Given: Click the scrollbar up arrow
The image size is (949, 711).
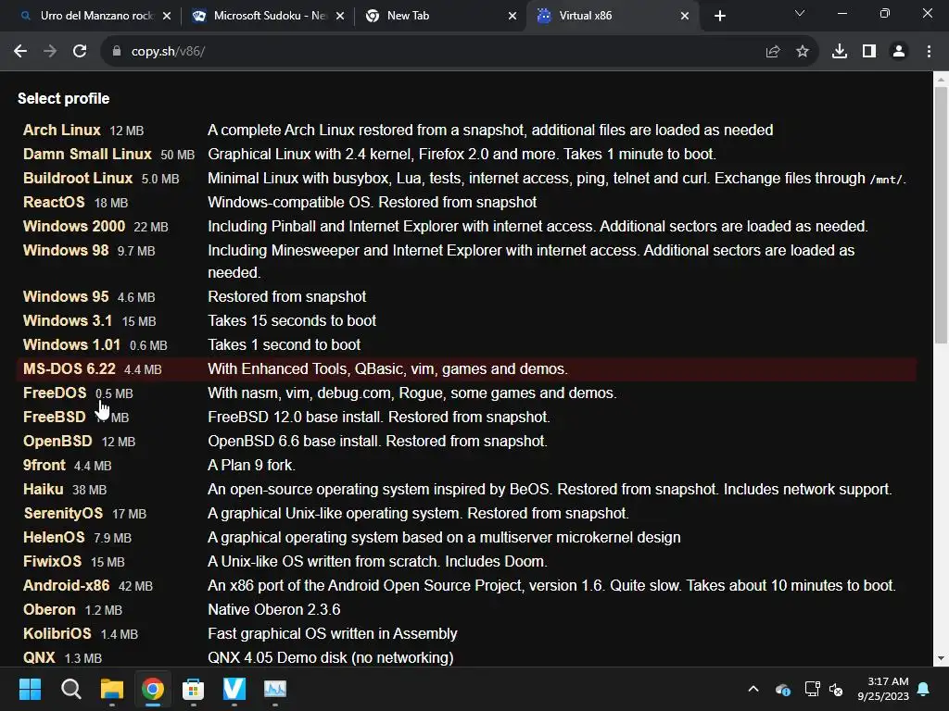Looking at the screenshot, I should (941, 80).
